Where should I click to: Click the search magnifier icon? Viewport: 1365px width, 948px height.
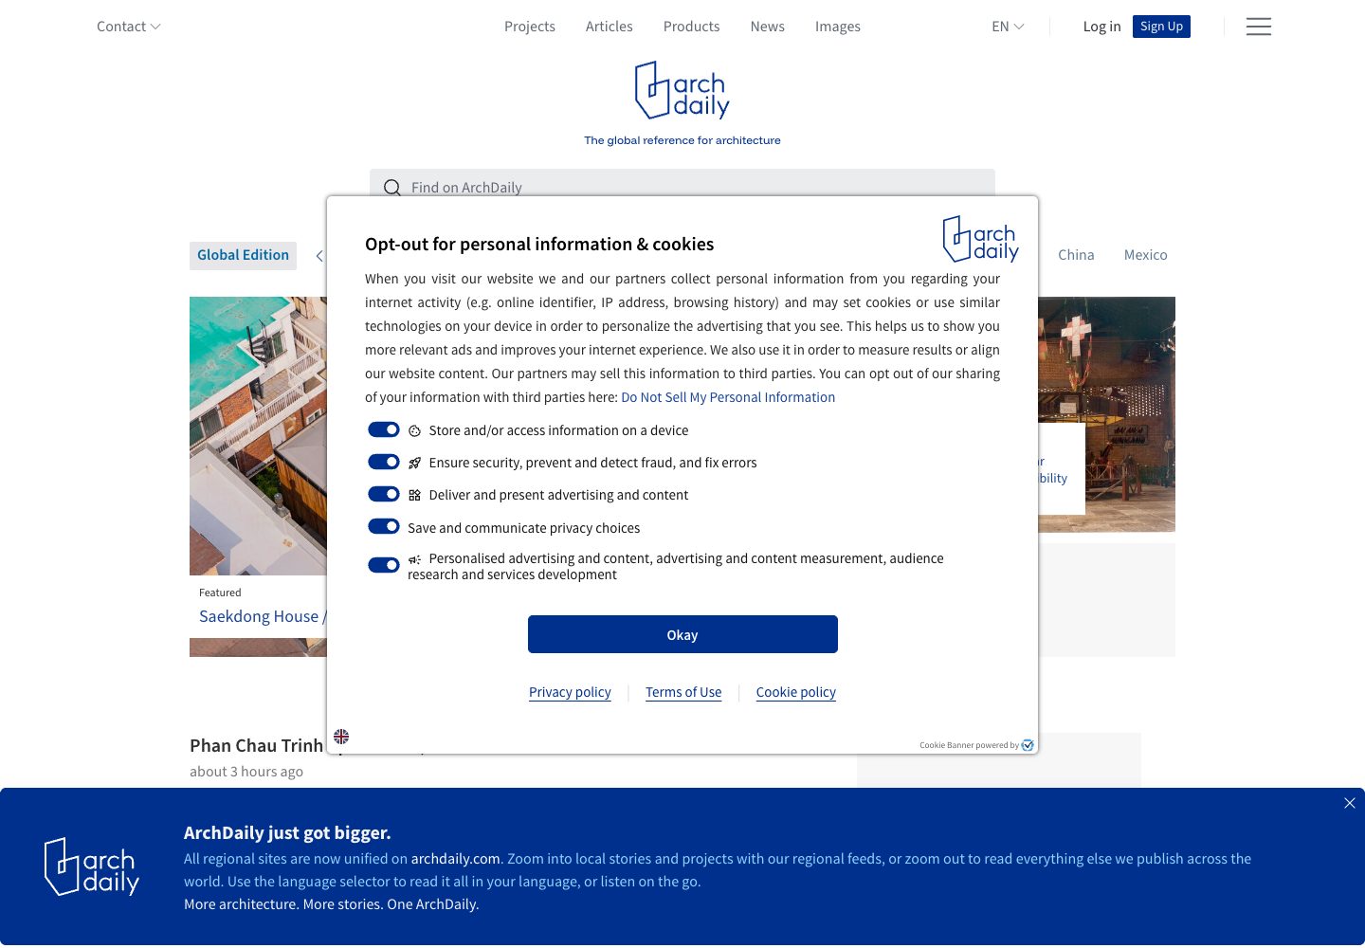click(391, 188)
